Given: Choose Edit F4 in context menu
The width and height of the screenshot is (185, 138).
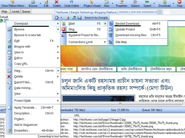Looking at the screenshot, I should (x=33, y=41).
